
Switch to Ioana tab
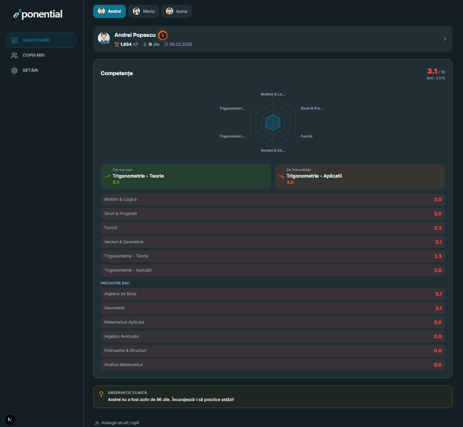tap(176, 11)
